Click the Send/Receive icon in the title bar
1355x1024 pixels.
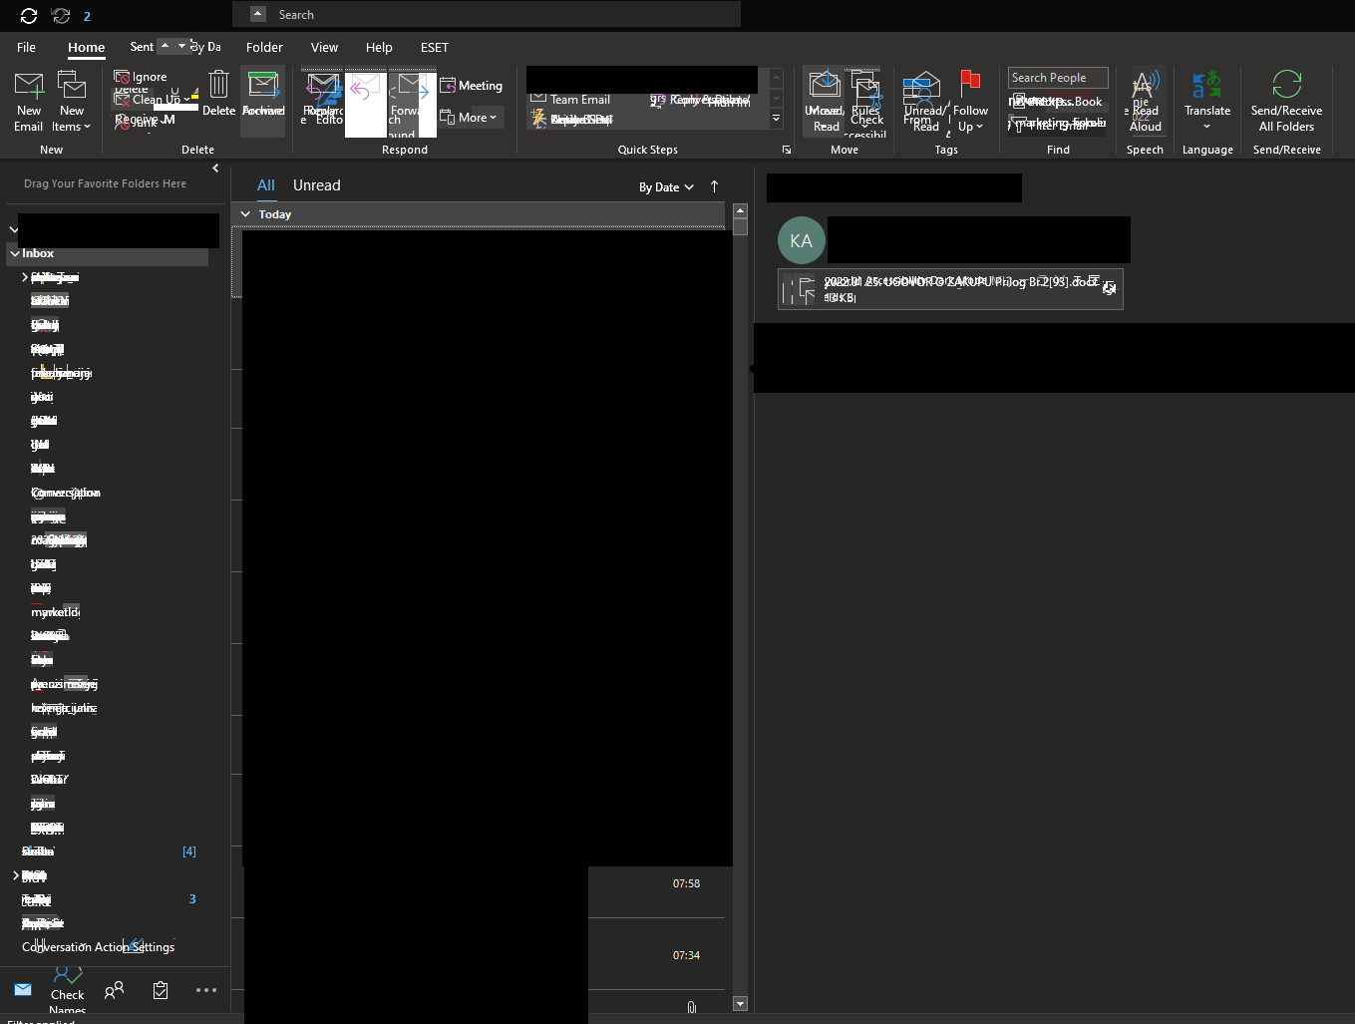pyautogui.click(x=29, y=15)
